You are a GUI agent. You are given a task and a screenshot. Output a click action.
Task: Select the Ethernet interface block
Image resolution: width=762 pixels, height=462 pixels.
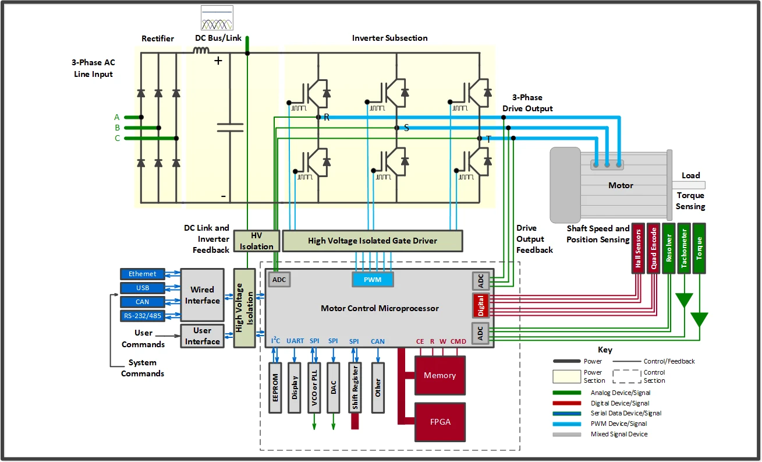tap(143, 274)
